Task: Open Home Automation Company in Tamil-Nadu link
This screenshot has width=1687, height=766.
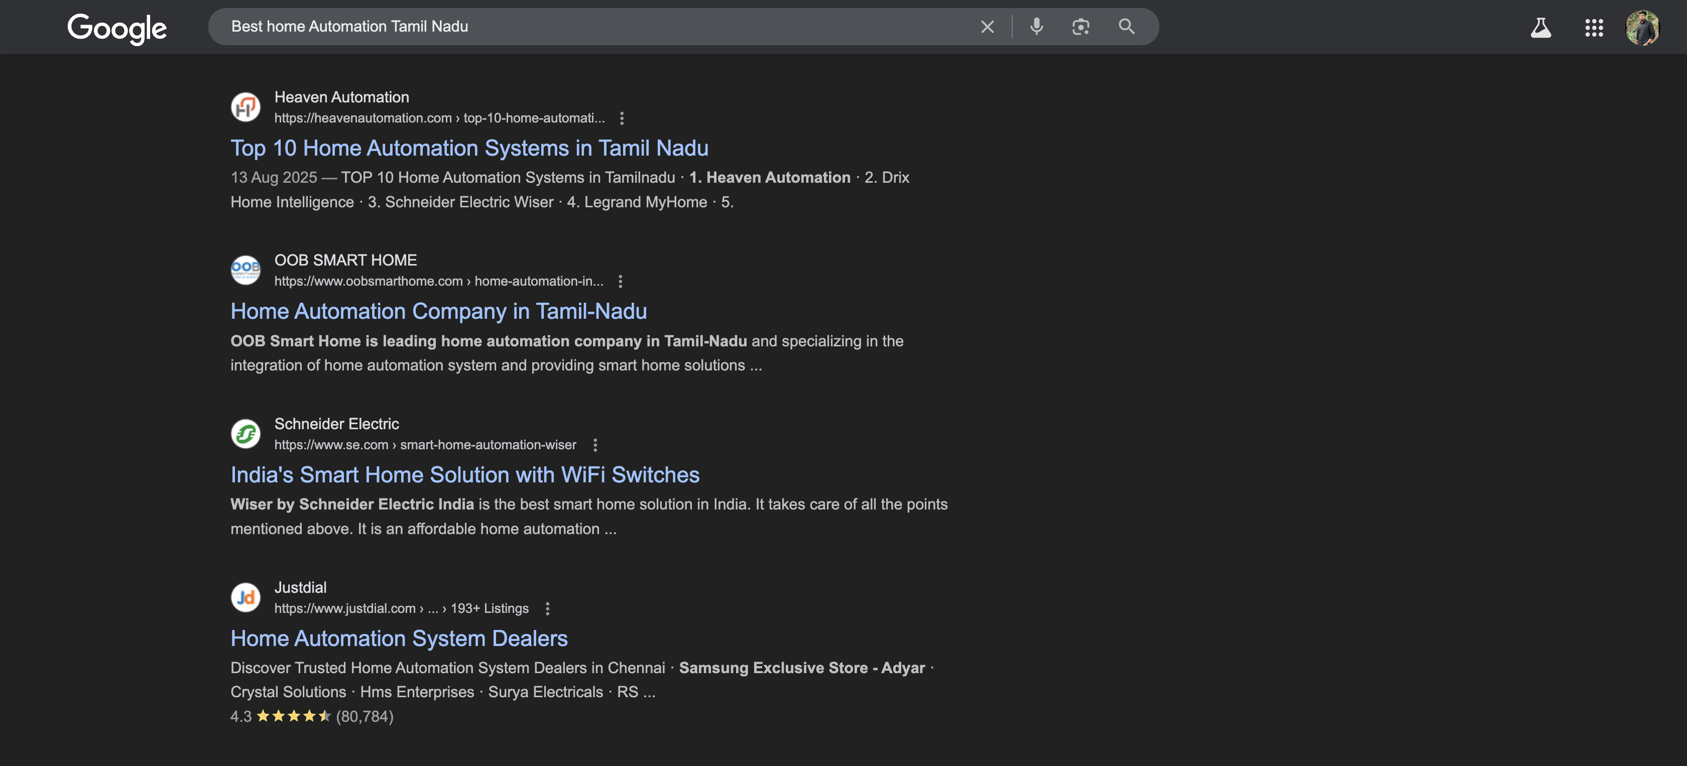Action: point(438,311)
